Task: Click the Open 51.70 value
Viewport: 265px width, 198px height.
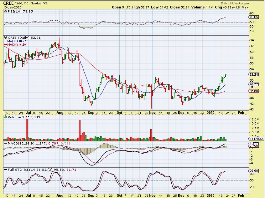Action: 121,8
